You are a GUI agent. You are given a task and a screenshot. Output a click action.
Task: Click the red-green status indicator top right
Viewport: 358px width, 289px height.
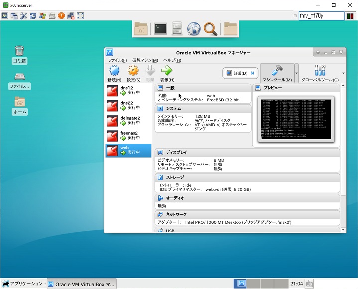[x=350, y=16]
